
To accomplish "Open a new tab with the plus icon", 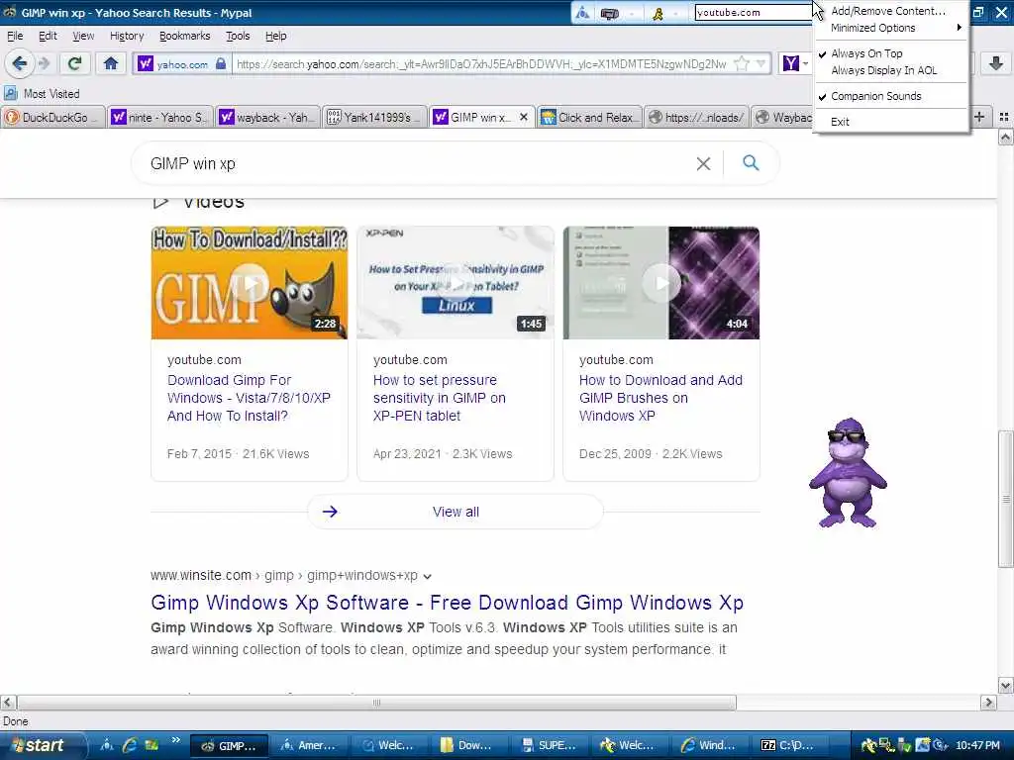I will [x=979, y=117].
